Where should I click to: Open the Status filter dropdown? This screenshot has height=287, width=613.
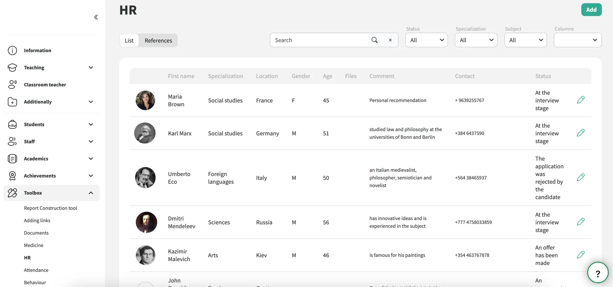click(426, 40)
